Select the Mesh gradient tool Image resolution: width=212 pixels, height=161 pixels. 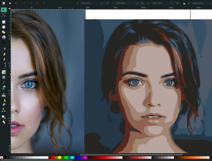(x=4, y=77)
